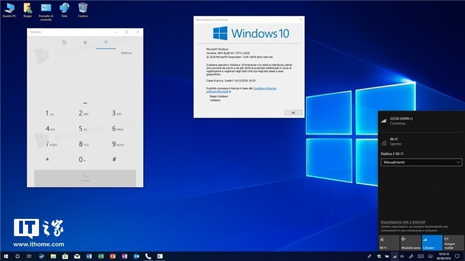The height and width of the screenshot is (261, 465).
Task: Dial digit 2 ABC on the keypad
Action: [x=84, y=113]
